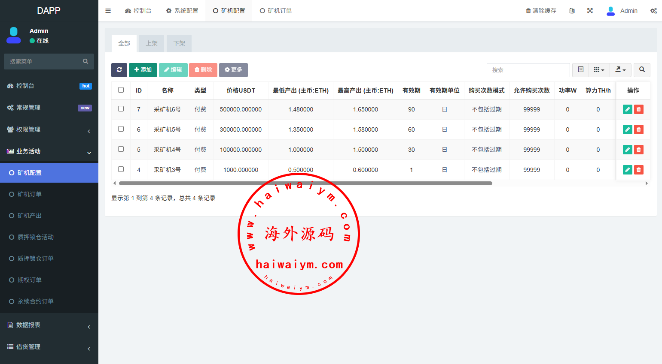The height and width of the screenshot is (364, 662).
Task: Click the red delete icon for 采矿机5号
Action: pos(639,129)
